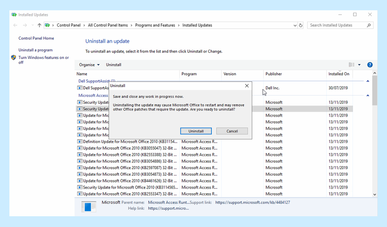Select Update for Office 2010 KB3054886
Image resolution: width=387 pixels, height=227 pixels.
point(214,161)
